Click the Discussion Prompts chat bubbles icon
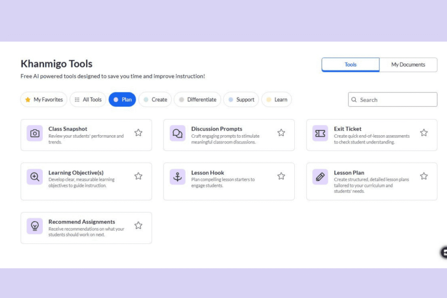Screen dimensions: 447x298 178,133
